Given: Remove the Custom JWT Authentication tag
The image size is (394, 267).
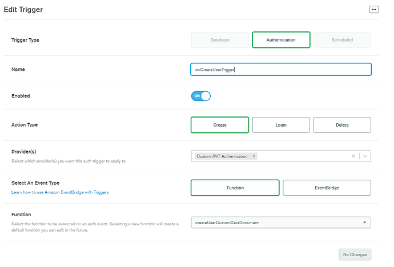Looking at the screenshot, I should coord(254,156).
